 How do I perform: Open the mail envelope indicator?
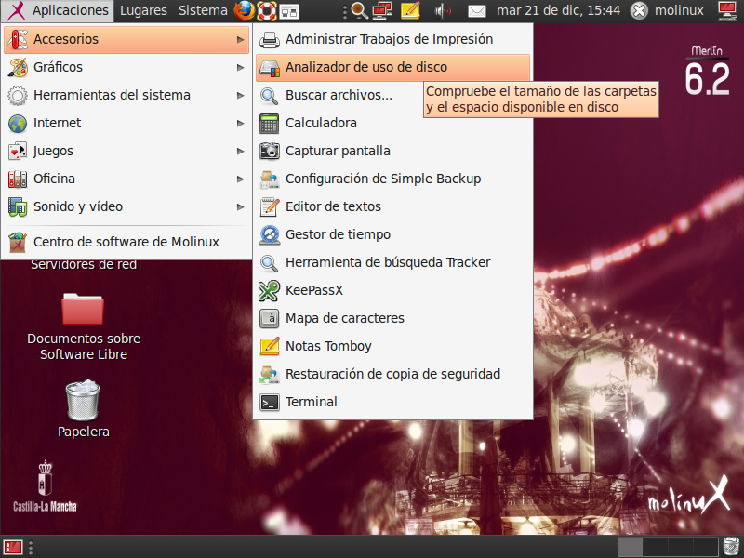pyautogui.click(x=476, y=11)
